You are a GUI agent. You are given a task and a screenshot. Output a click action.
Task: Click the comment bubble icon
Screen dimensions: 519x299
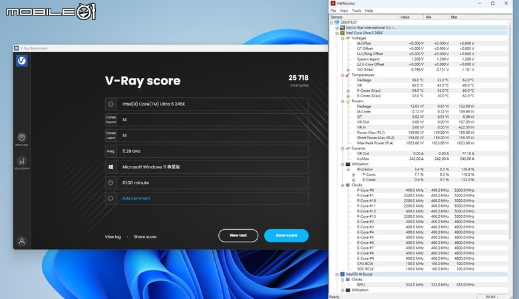coord(111,198)
